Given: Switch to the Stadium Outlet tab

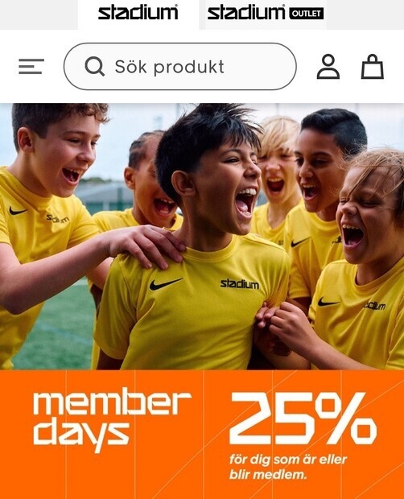Looking at the screenshot, I should (266, 14).
